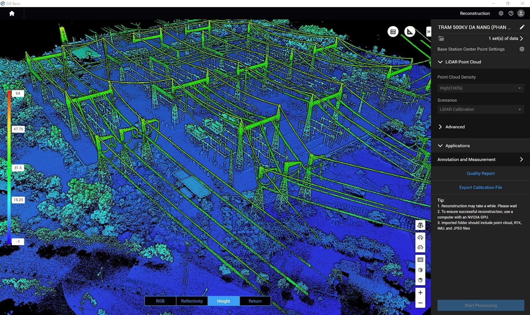Zoom out with the minus button
Screen dimensions: 530x315
(x=420, y=303)
